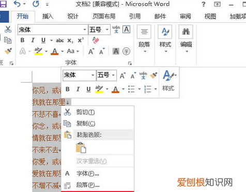246x192 pixels.
Task: Open Paragraph (段落) from context menu
Action: 97,185
